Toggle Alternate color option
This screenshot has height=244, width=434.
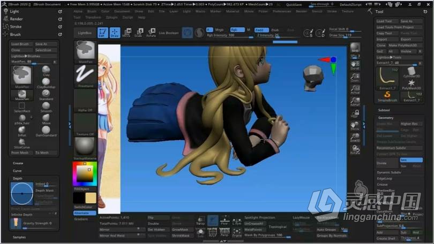[85, 213]
